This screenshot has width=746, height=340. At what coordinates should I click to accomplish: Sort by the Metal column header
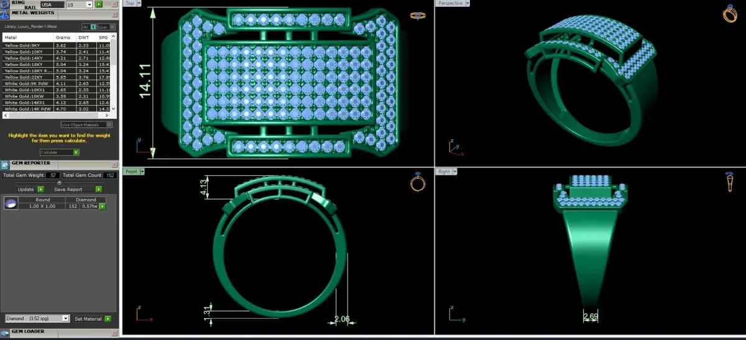tap(28, 37)
